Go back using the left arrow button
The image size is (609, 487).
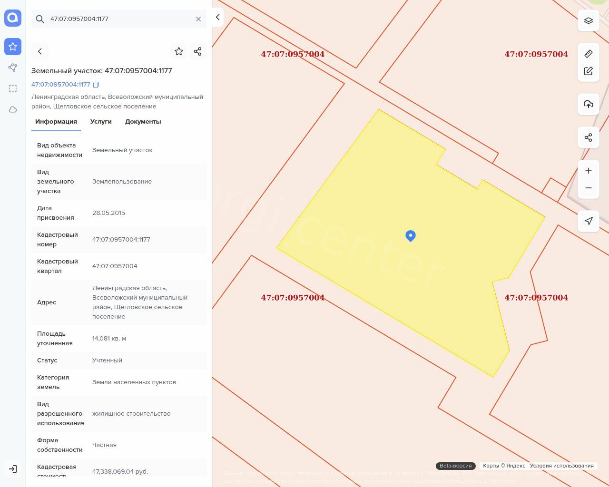tap(40, 51)
